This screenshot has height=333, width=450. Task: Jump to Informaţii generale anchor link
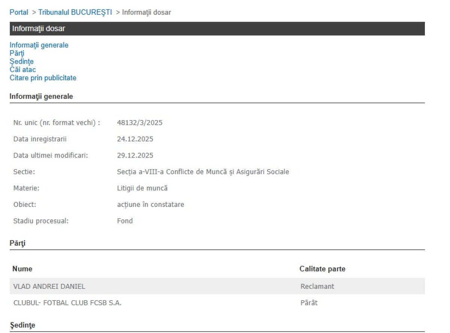point(39,45)
